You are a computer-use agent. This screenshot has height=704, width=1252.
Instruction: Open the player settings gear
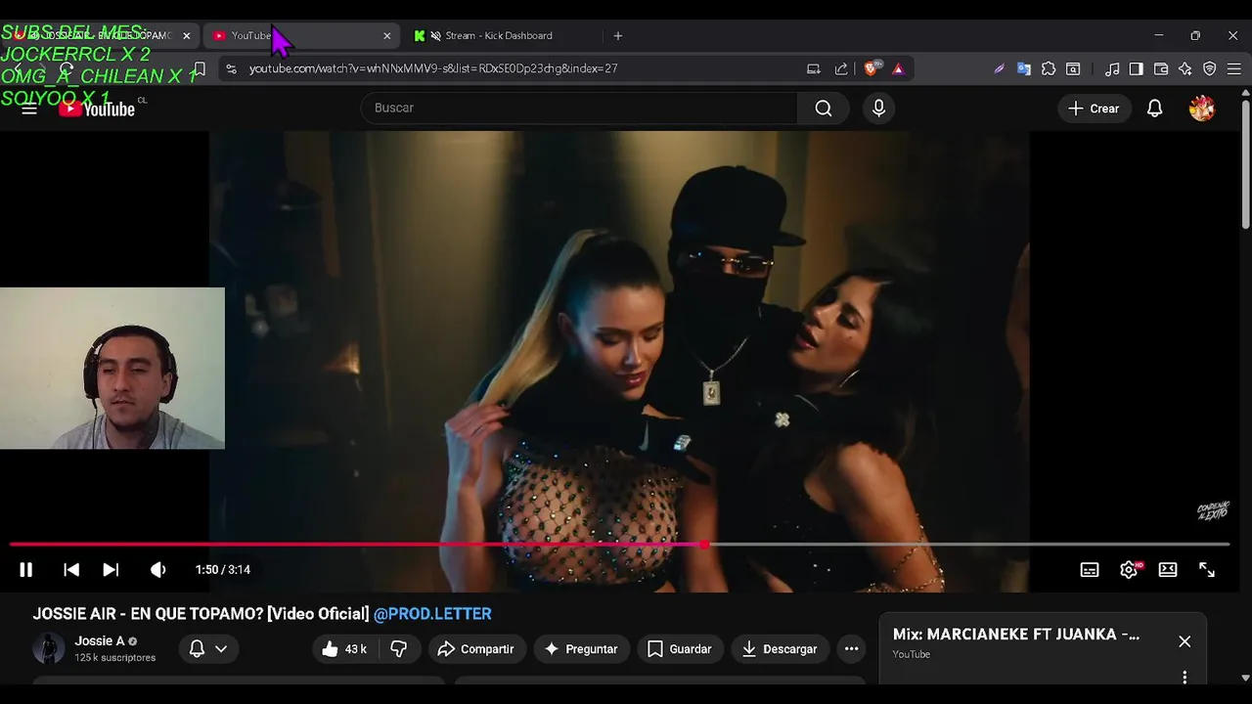pos(1129,570)
